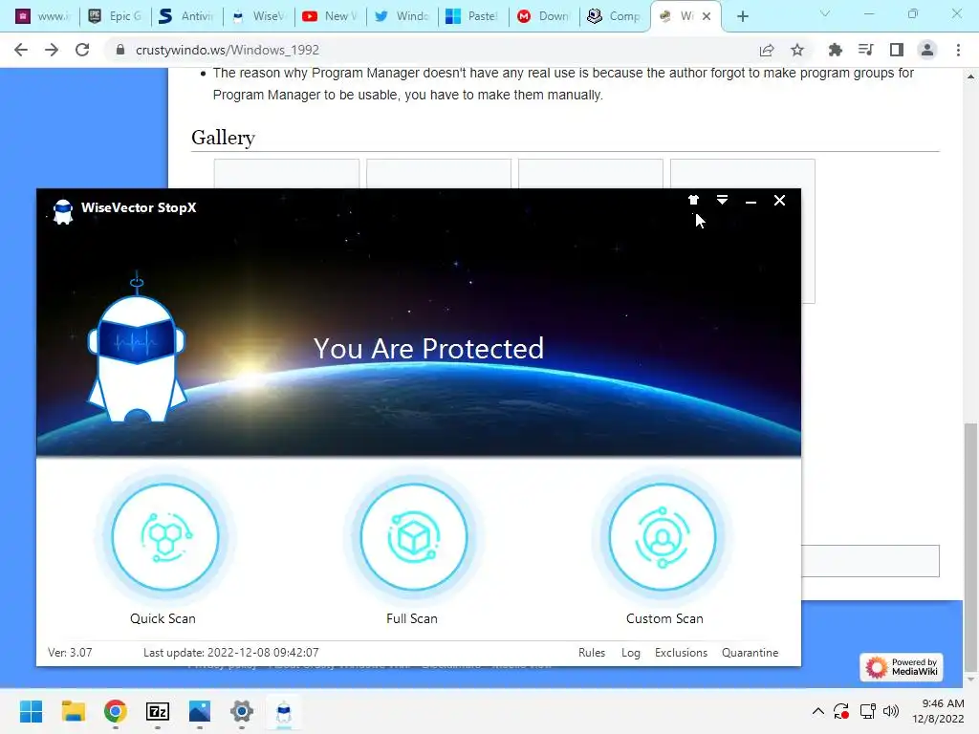Launch the Full Scan circle button

(x=414, y=537)
